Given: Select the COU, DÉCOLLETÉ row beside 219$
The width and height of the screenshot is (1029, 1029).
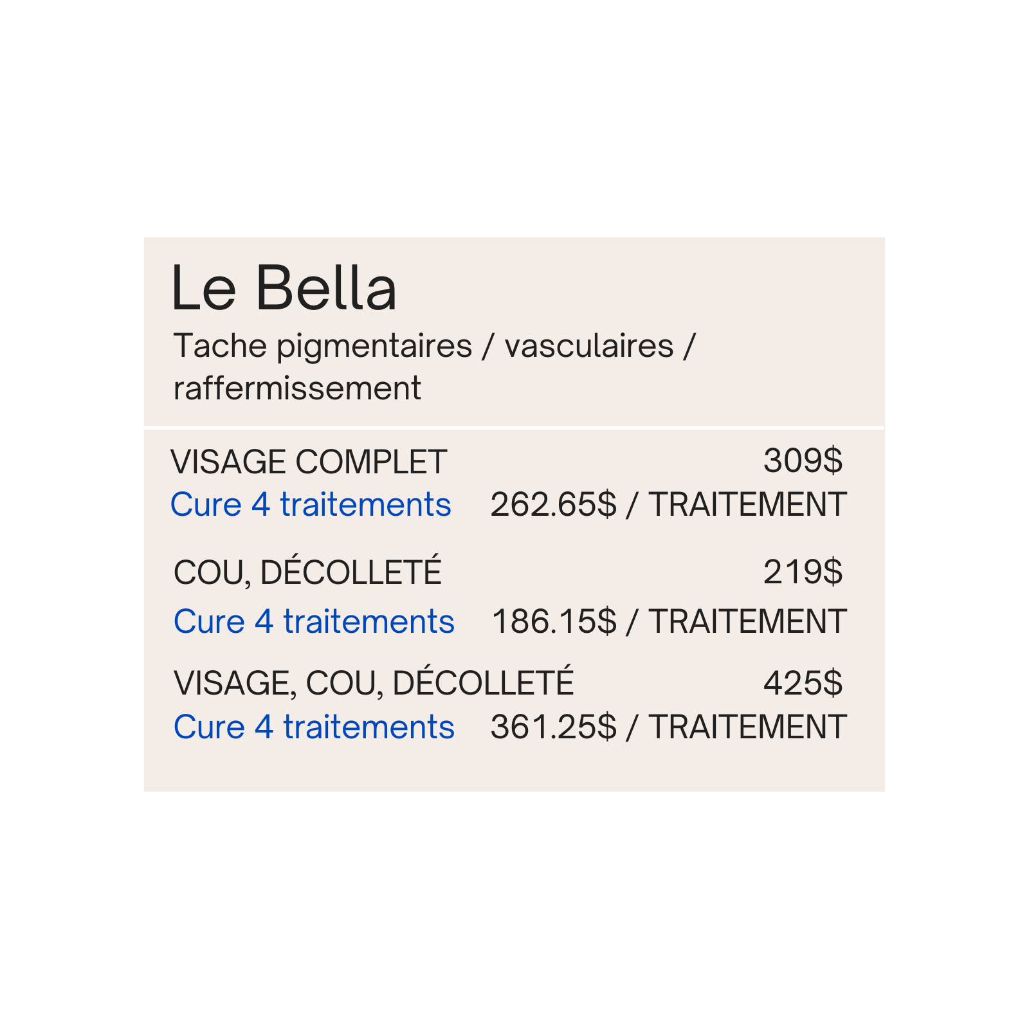Looking at the screenshot, I should (x=307, y=572).
